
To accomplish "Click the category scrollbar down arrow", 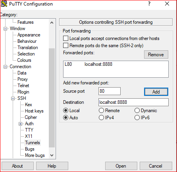I will tap(52, 155).
